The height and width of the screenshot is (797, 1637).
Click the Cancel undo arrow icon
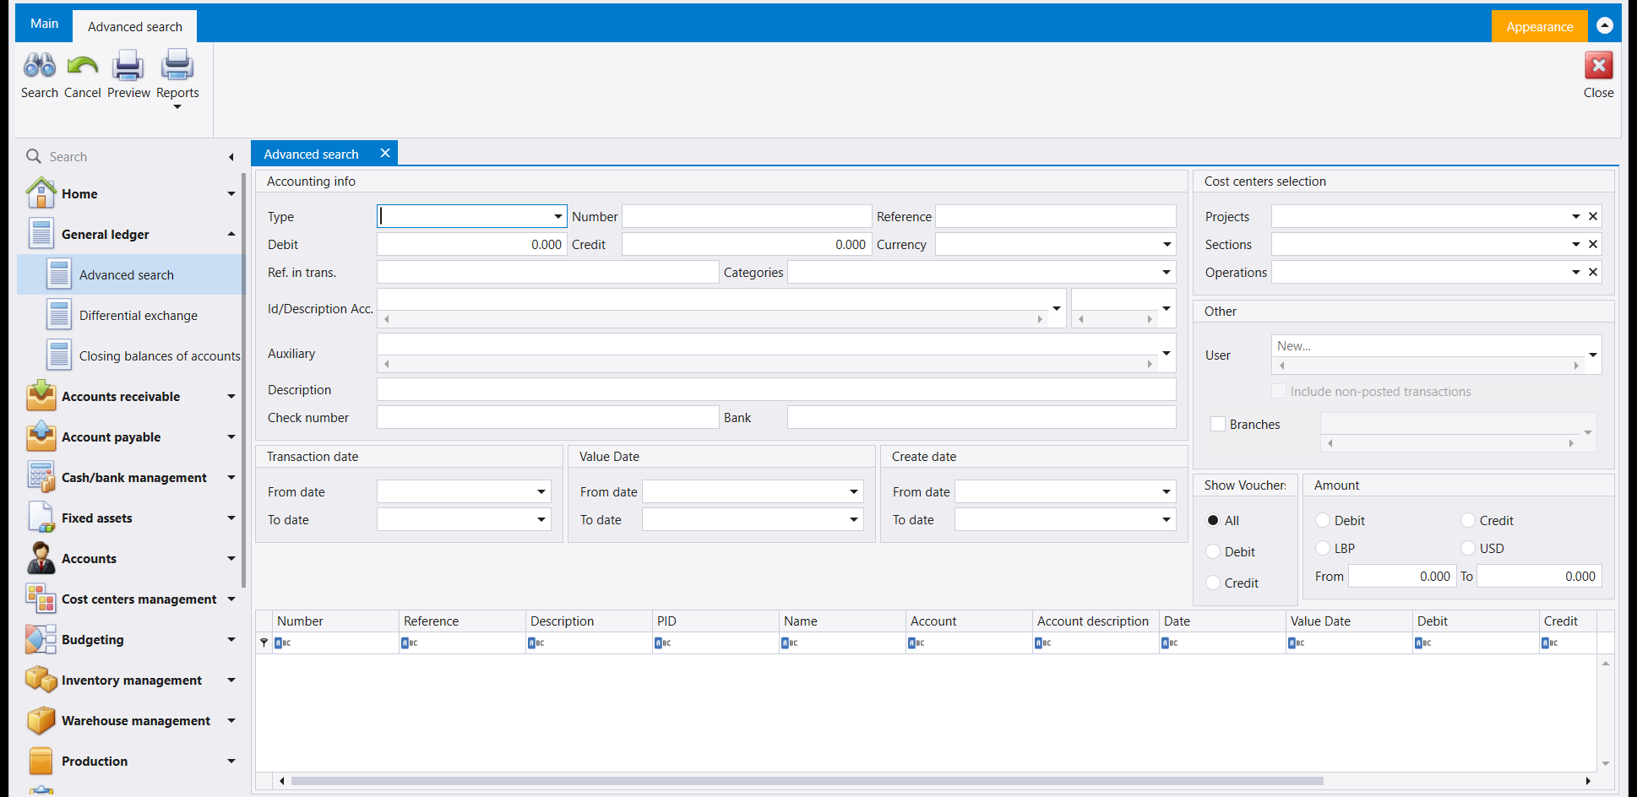(x=83, y=65)
